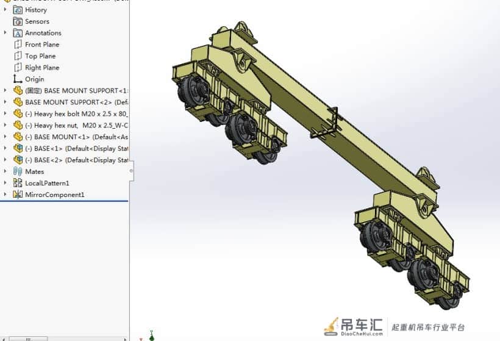Click the horizontal scrollbar under the feature tree
Screen dimensions: 500x341
(x=29, y=339)
